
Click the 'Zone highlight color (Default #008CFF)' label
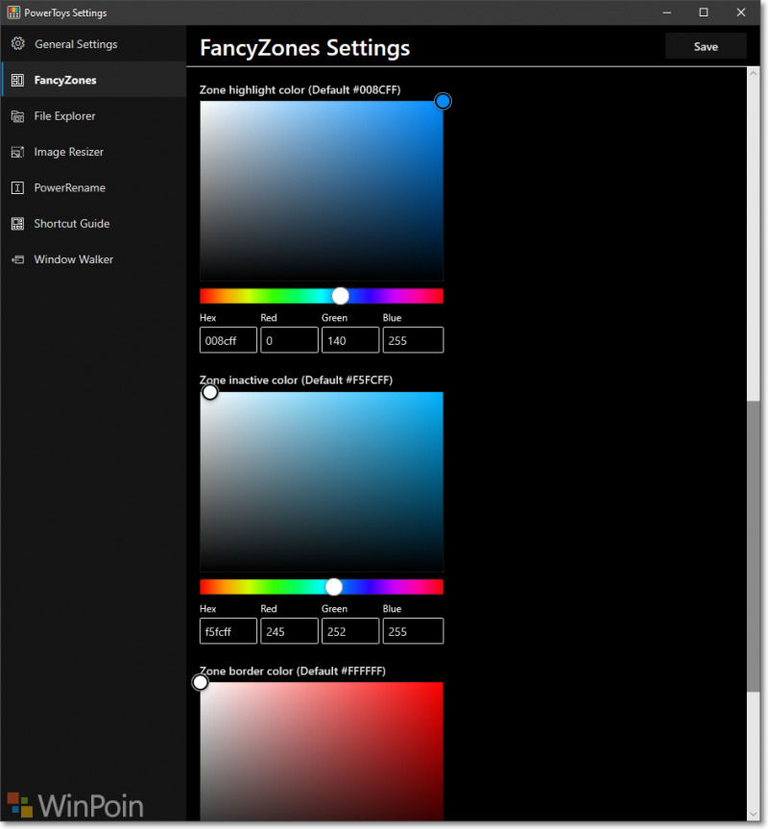pyautogui.click(x=300, y=90)
